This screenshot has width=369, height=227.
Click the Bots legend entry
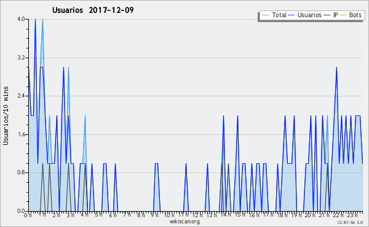(351, 15)
